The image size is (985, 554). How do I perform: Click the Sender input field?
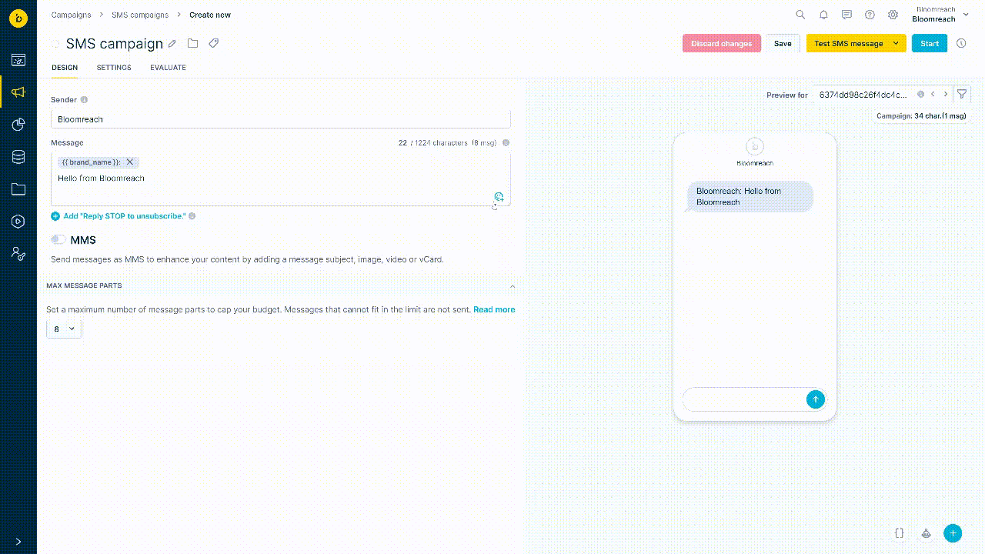coord(281,119)
